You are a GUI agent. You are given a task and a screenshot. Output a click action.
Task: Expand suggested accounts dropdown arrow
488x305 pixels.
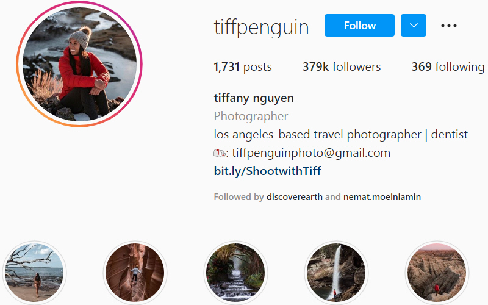(x=414, y=25)
